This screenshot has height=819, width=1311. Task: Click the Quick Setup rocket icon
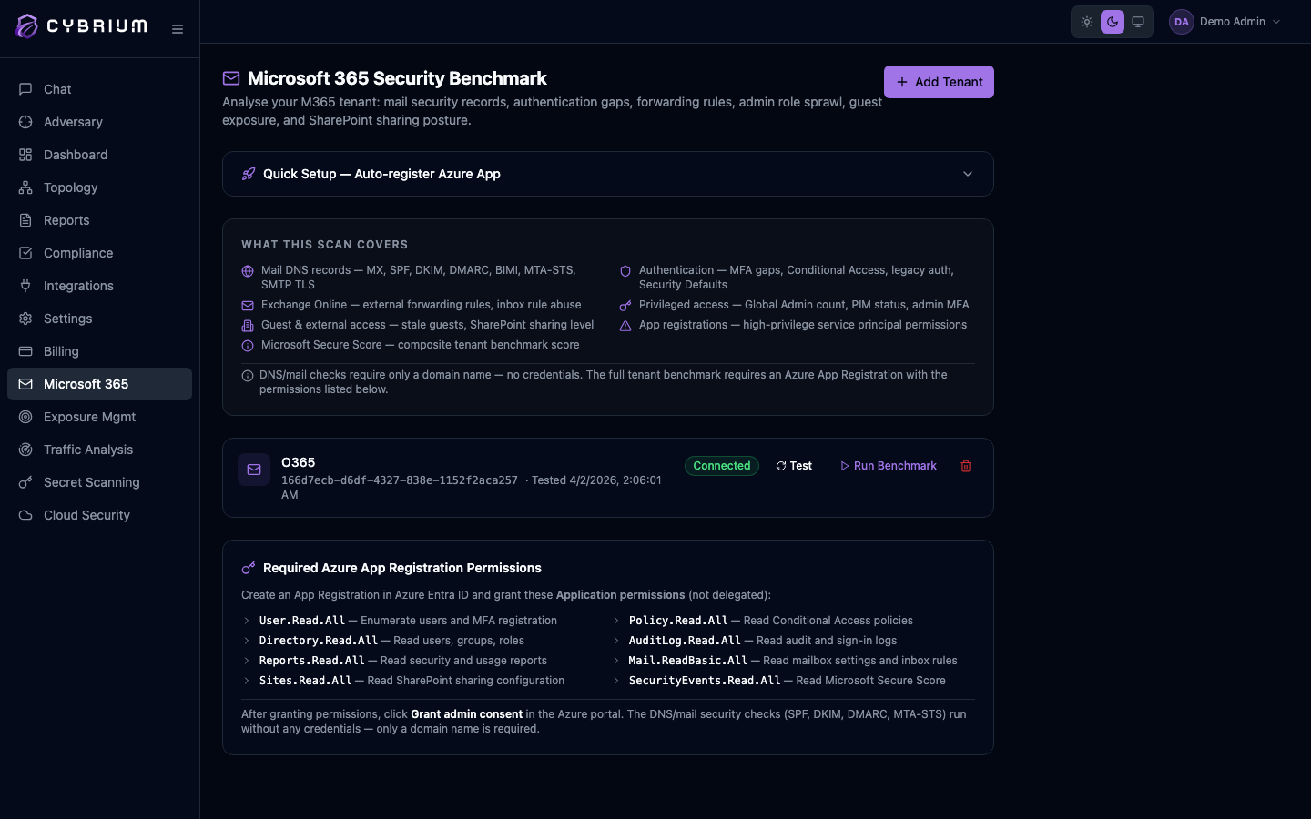coord(249,174)
